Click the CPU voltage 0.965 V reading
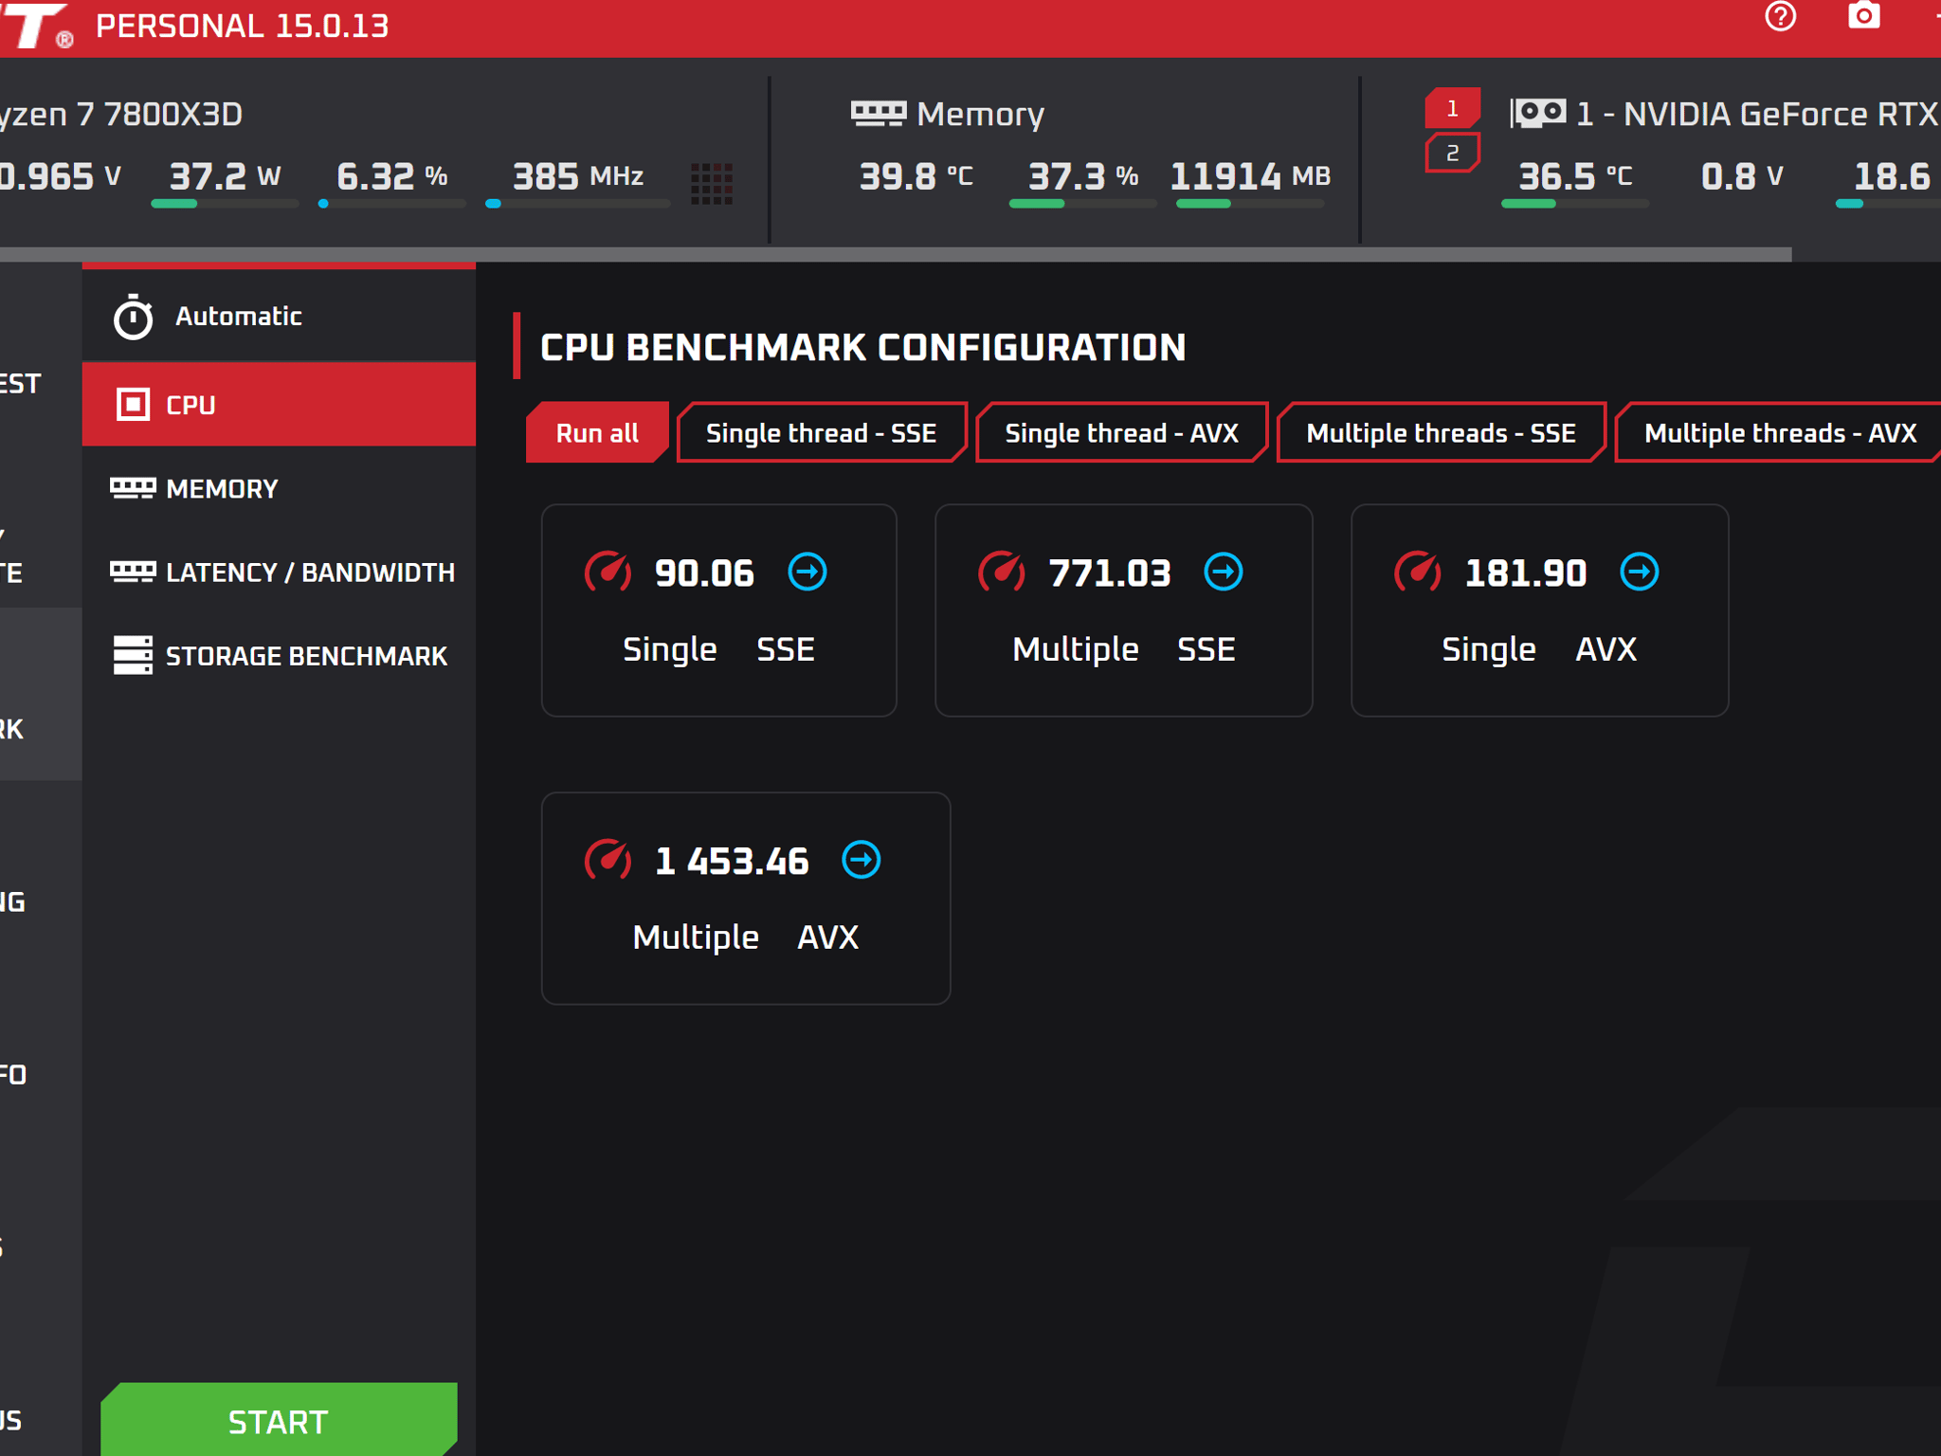This screenshot has height=1456, width=1941. tap(61, 176)
